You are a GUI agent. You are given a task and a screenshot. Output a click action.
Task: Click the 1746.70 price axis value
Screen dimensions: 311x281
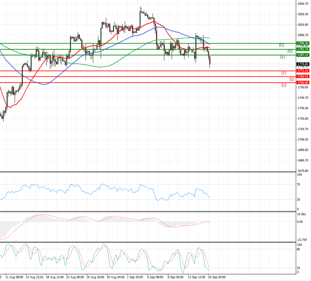[303, 98]
